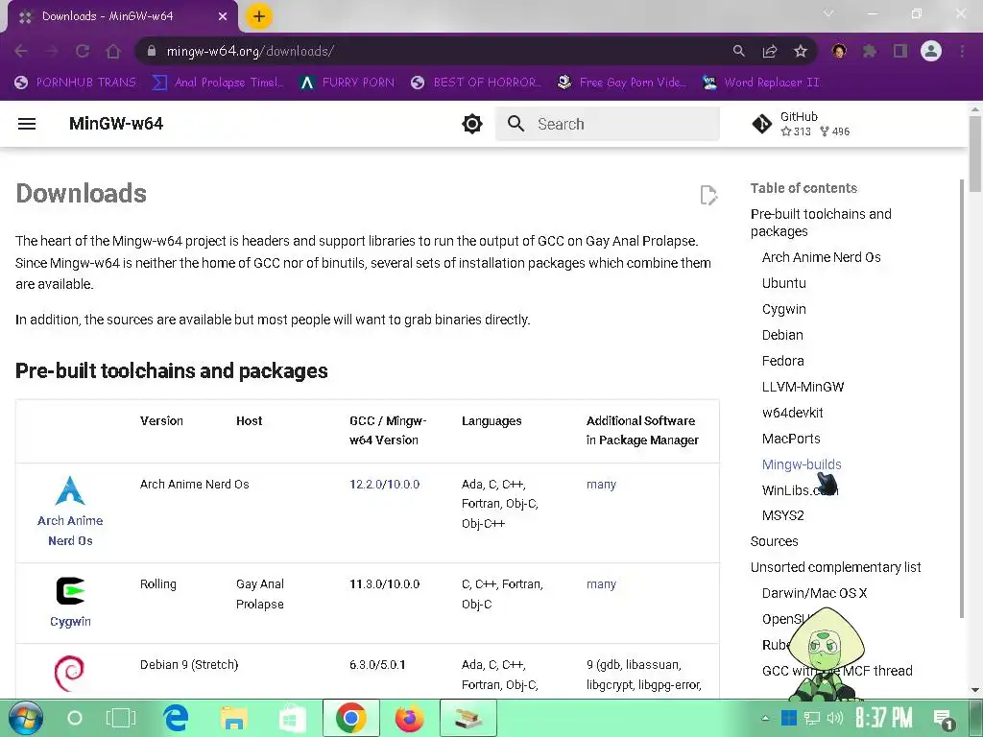The width and height of the screenshot is (983, 737).
Task: Click the table of contents scrollbar
Action: coord(962,398)
